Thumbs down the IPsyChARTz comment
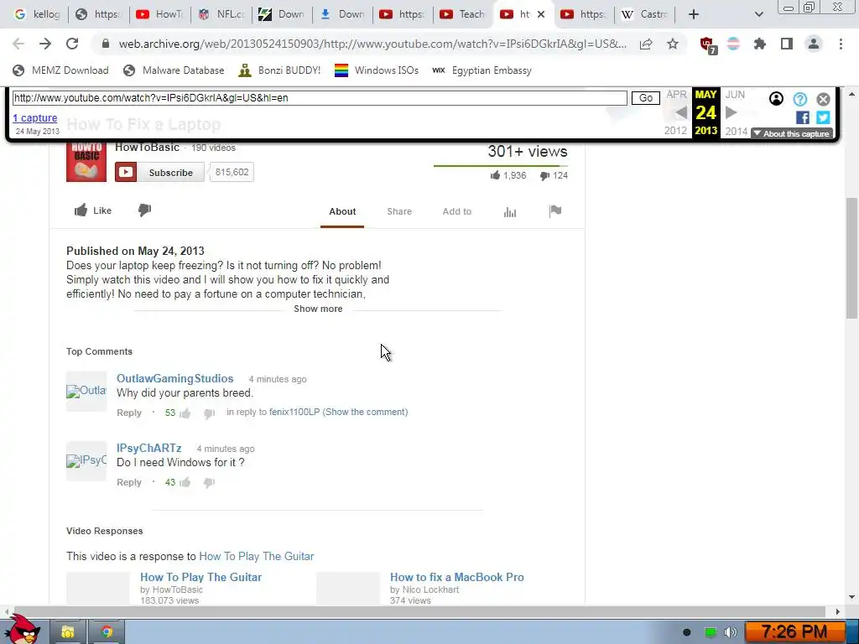Viewport: 859px width, 644px height. coord(209,483)
